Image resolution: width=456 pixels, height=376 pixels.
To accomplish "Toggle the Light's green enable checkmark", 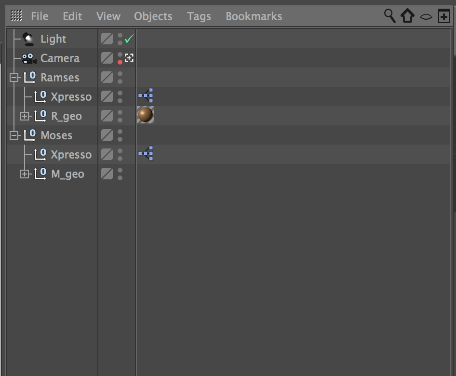I will [129, 39].
